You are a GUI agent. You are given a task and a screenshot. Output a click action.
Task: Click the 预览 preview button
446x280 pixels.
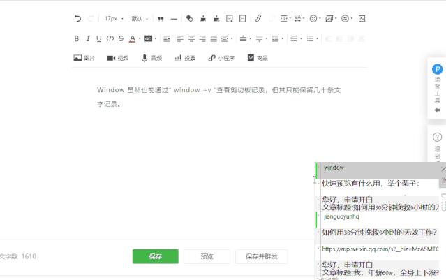[207, 256]
